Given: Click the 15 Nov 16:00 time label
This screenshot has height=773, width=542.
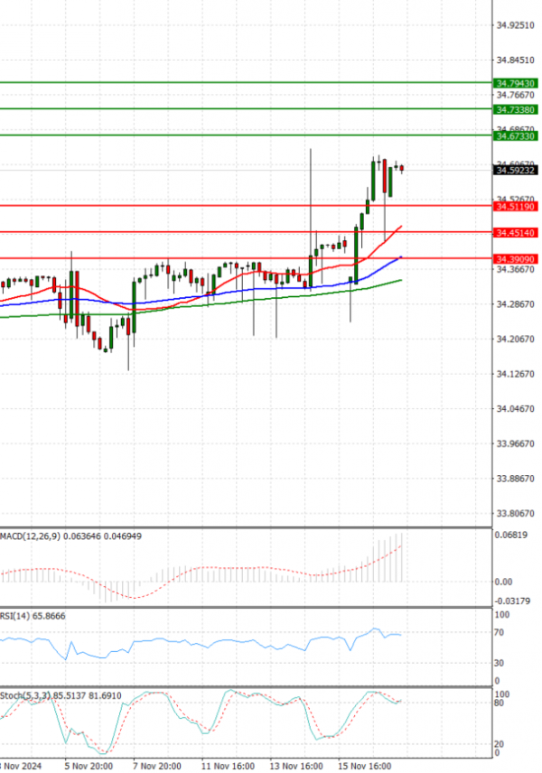Looking at the screenshot, I should tap(365, 766).
